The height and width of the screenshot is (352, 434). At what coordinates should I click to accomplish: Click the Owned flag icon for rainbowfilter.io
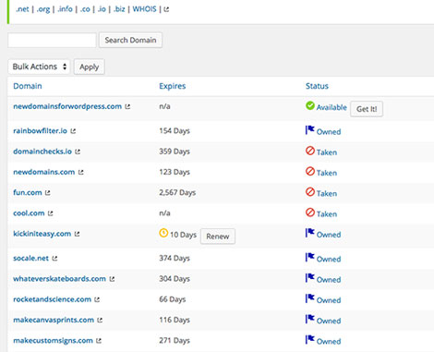tap(309, 130)
